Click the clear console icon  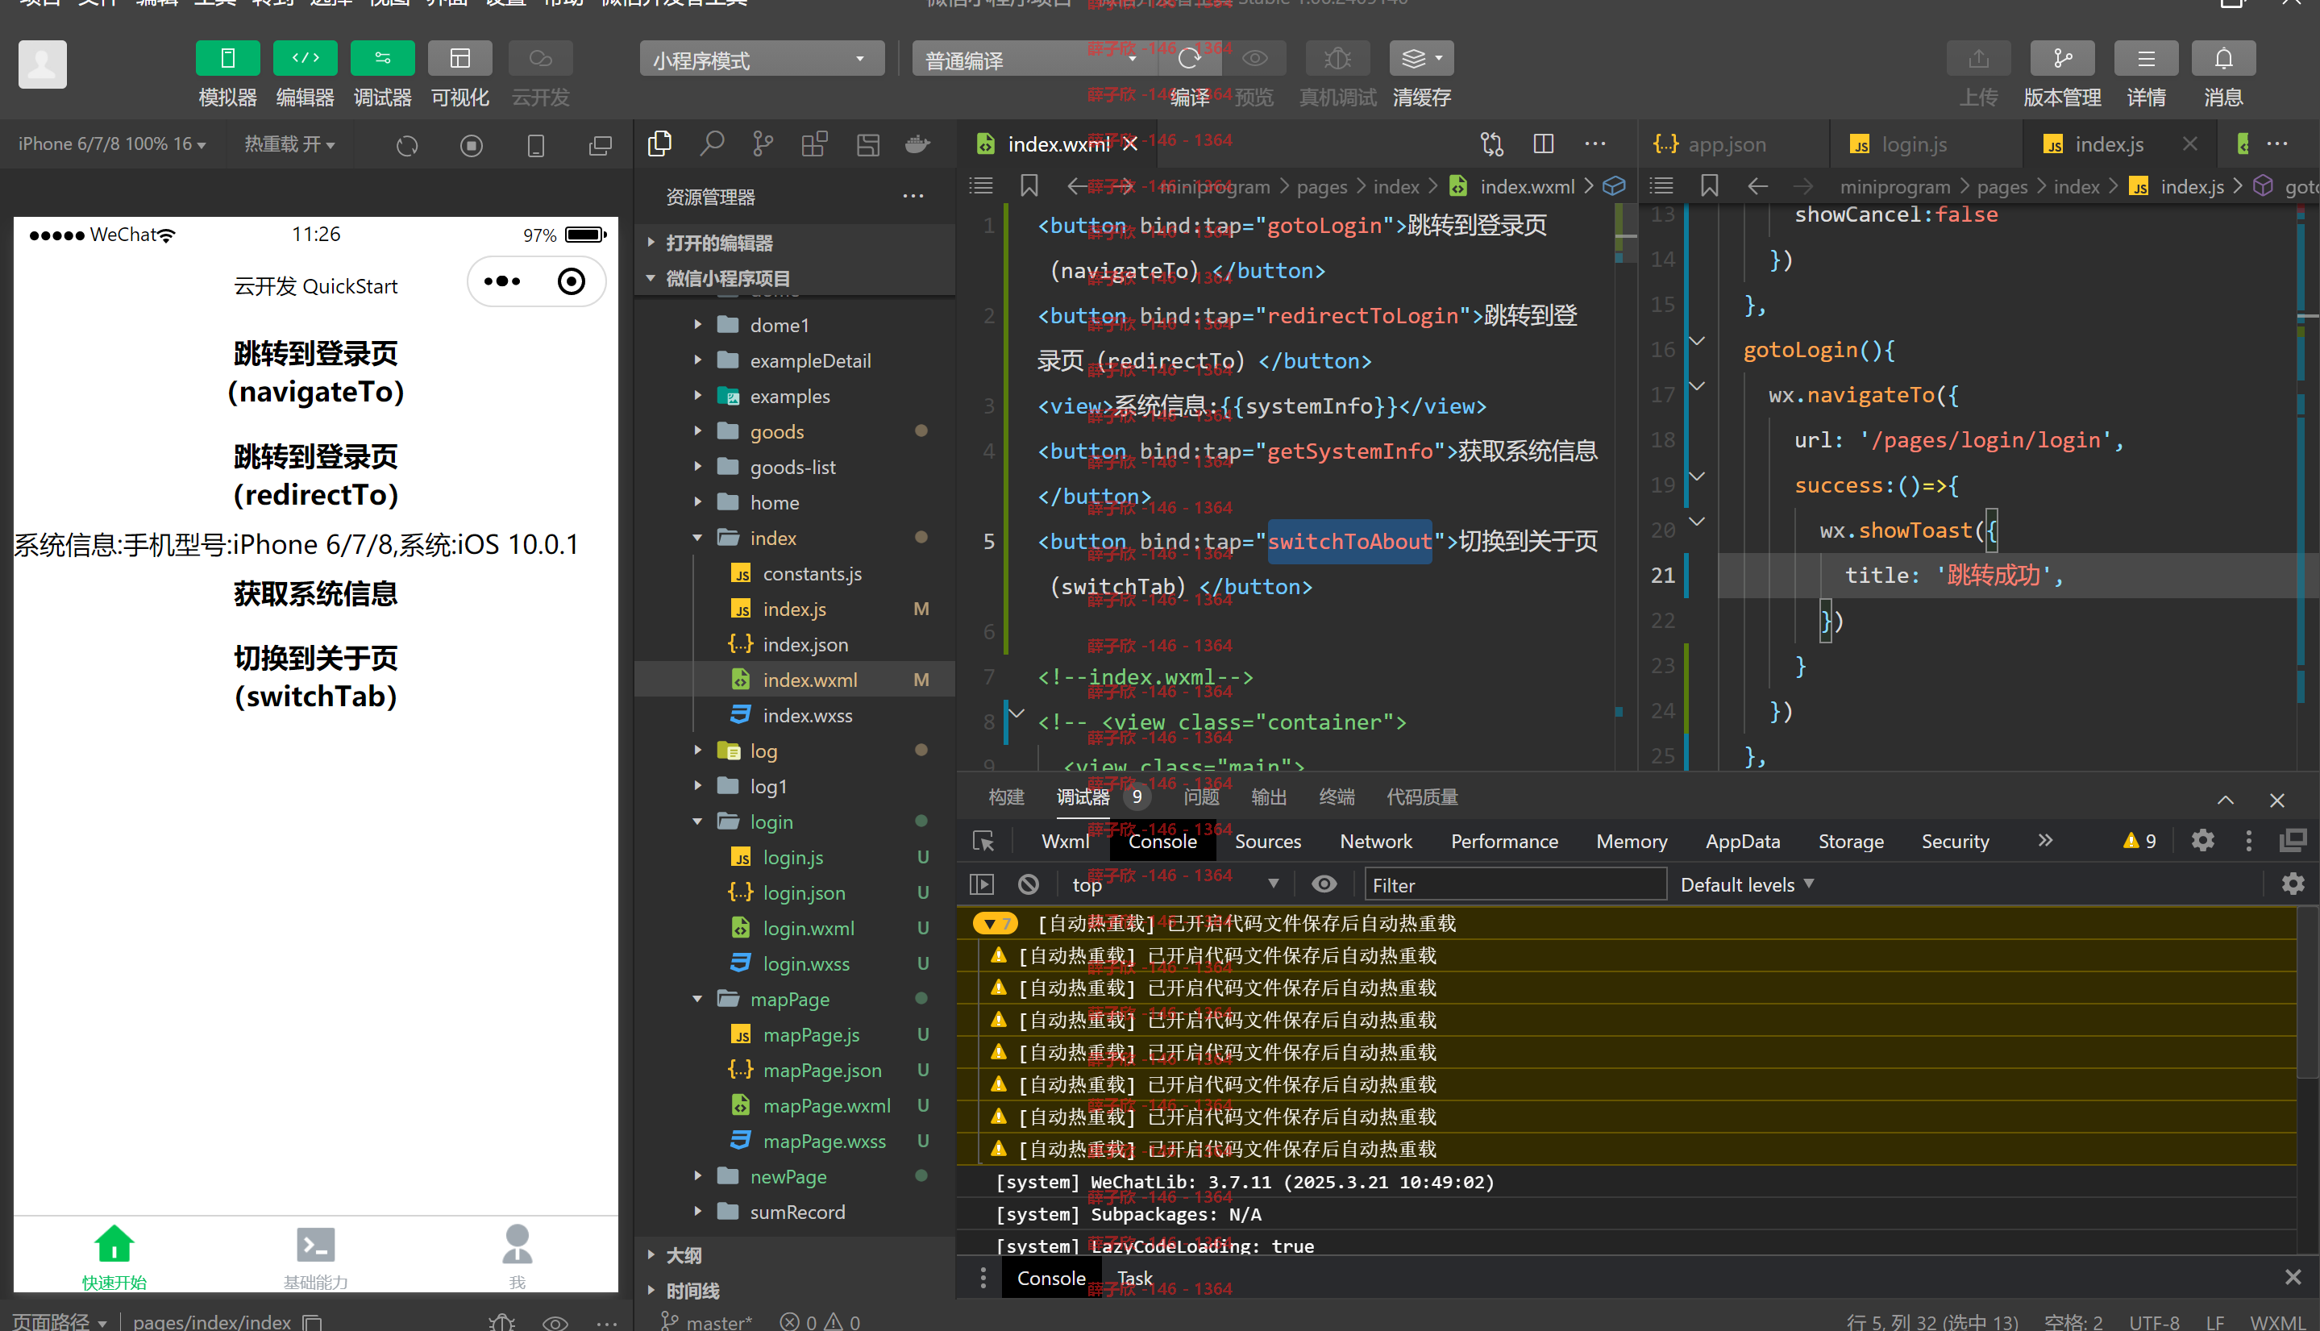[x=1029, y=884]
